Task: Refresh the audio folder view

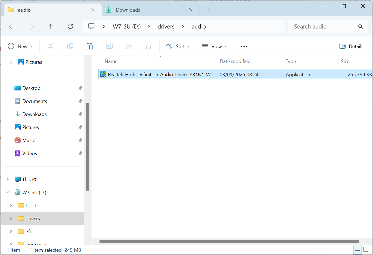Action: [70, 26]
